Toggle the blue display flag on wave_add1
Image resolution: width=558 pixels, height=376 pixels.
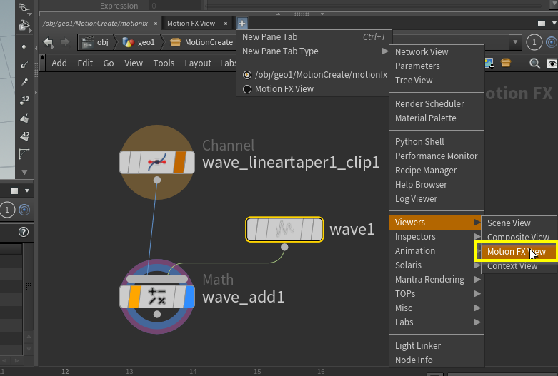(x=189, y=296)
